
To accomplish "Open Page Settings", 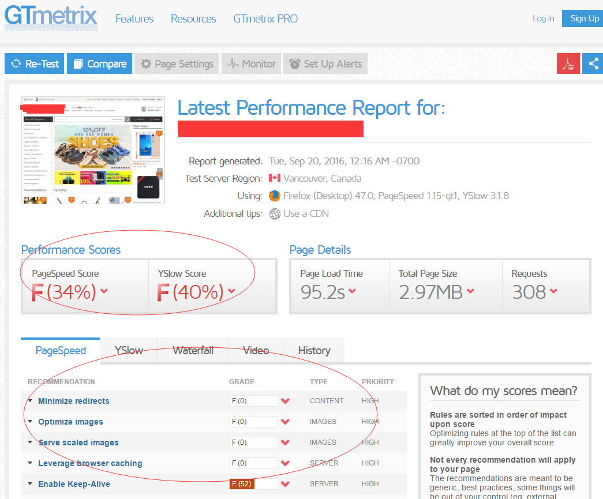I will [177, 63].
